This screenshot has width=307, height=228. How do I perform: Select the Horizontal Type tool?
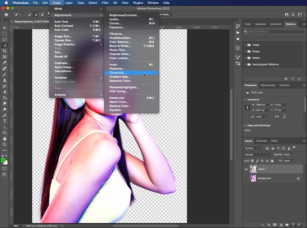(4, 121)
